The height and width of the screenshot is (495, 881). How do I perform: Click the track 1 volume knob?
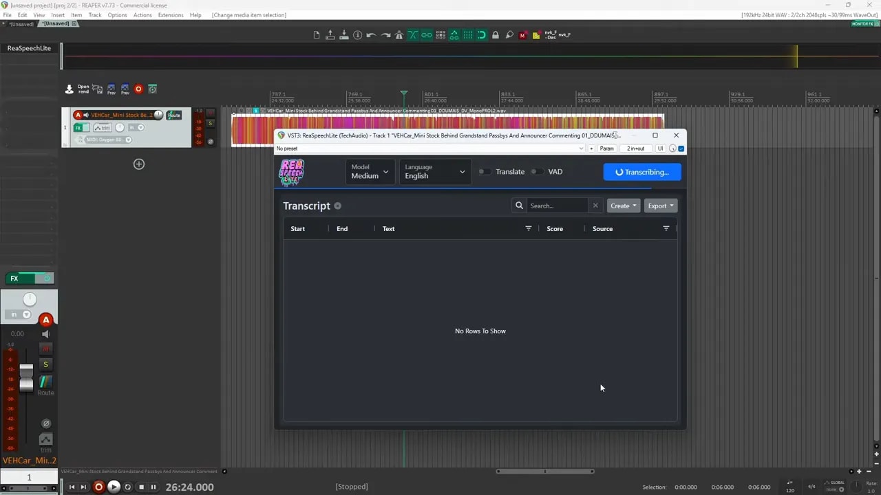158,115
